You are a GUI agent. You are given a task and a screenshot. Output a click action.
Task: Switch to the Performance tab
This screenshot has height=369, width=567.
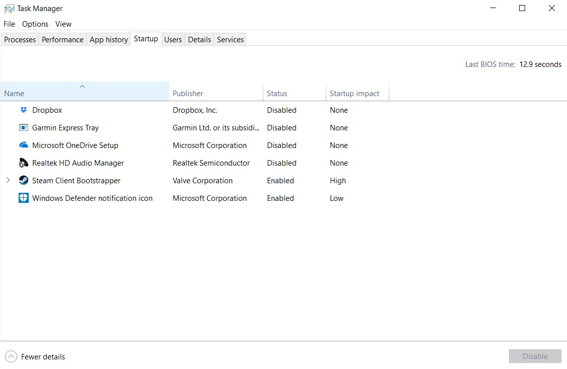coord(62,39)
